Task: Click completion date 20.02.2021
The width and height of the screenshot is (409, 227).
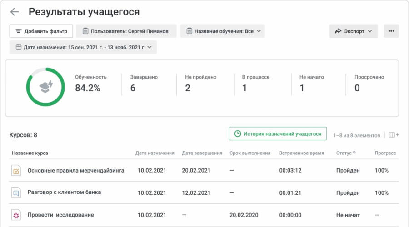Action: coord(196,170)
